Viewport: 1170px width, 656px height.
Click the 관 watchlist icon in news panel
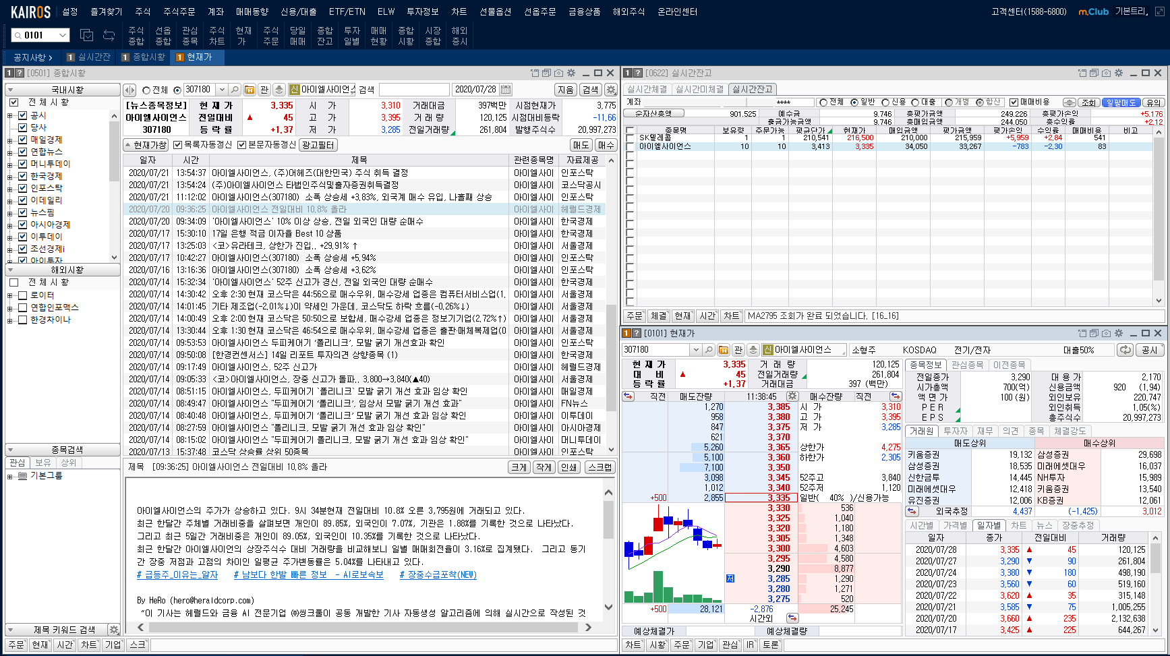click(x=264, y=90)
